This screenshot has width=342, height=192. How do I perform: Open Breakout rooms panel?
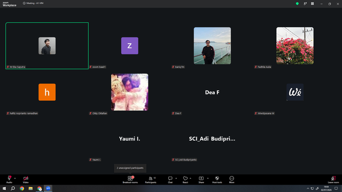point(130,179)
